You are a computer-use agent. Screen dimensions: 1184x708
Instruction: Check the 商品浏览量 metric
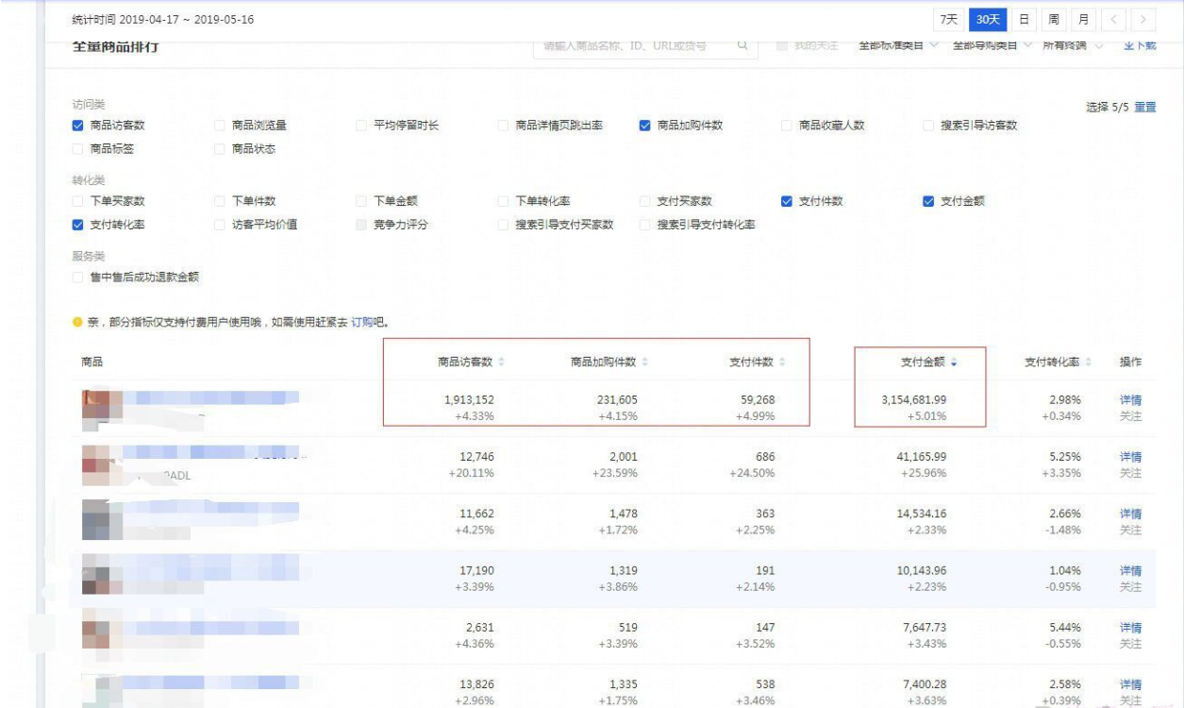point(220,126)
